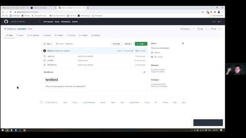Focus the 'Search or jump to' field

(x=25, y=21)
